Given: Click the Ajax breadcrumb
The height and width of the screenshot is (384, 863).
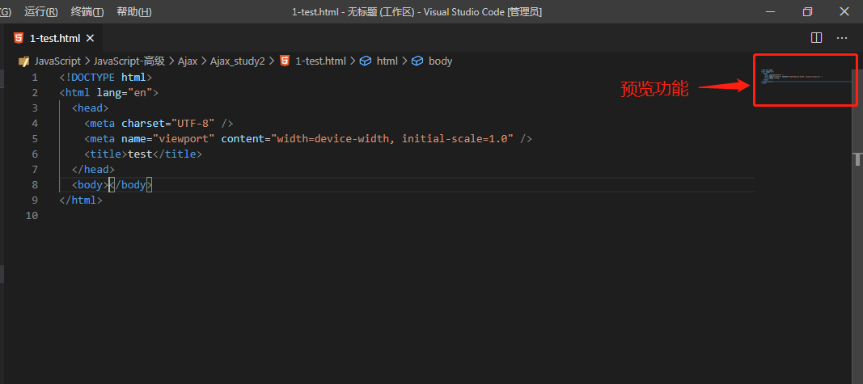Looking at the screenshot, I should point(187,61).
